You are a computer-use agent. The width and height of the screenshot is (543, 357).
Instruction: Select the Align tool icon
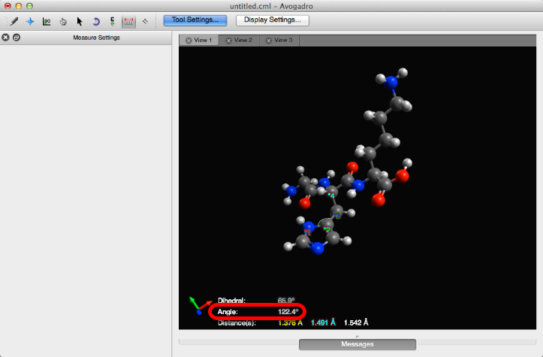(145, 21)
